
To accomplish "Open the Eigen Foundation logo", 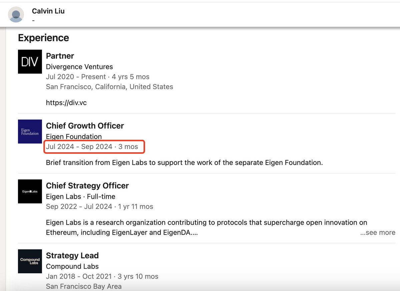I will (30, 132).
